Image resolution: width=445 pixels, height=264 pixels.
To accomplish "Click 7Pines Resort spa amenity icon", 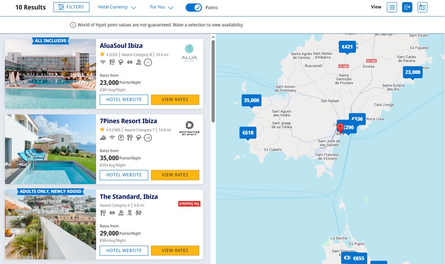I will [x=103, y=138].
